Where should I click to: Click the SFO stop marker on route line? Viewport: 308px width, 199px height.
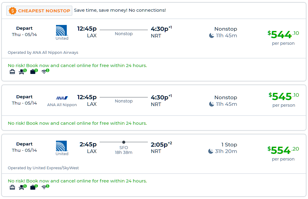coord(124,142)
